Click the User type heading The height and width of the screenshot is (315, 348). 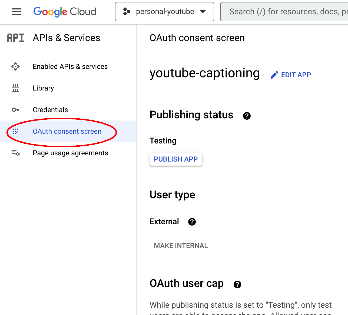pyautogui.click(x=173, y=195)
